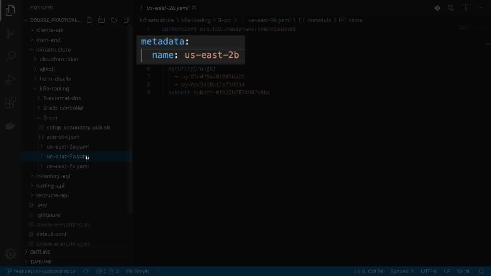491x276 pixels.
Task: Open the Source Control view
Action: (x=10, y=33)
